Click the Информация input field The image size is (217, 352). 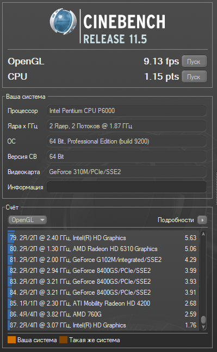[126, 187]
